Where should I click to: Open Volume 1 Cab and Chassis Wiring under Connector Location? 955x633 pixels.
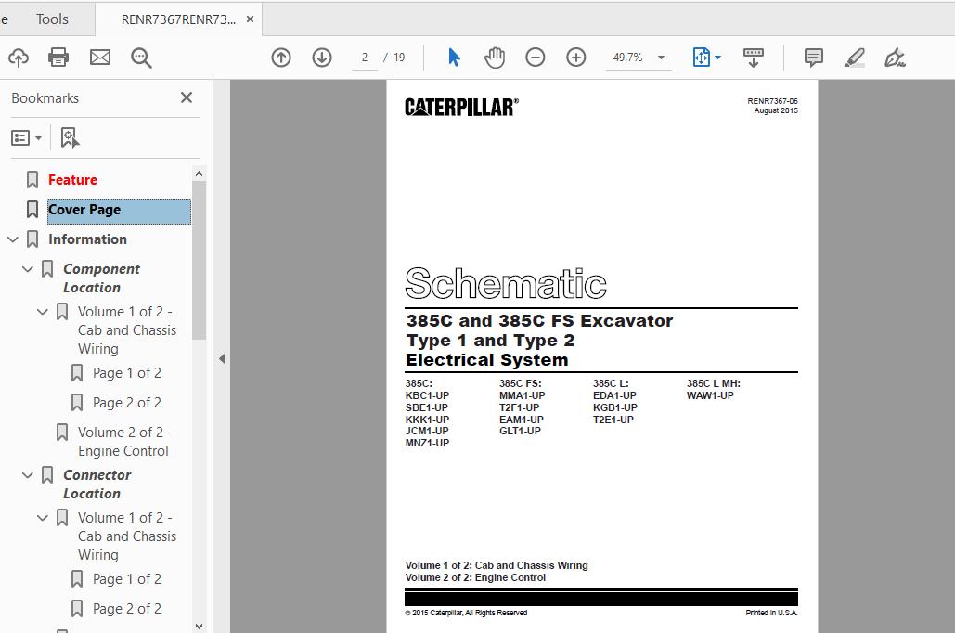(126, 536)
